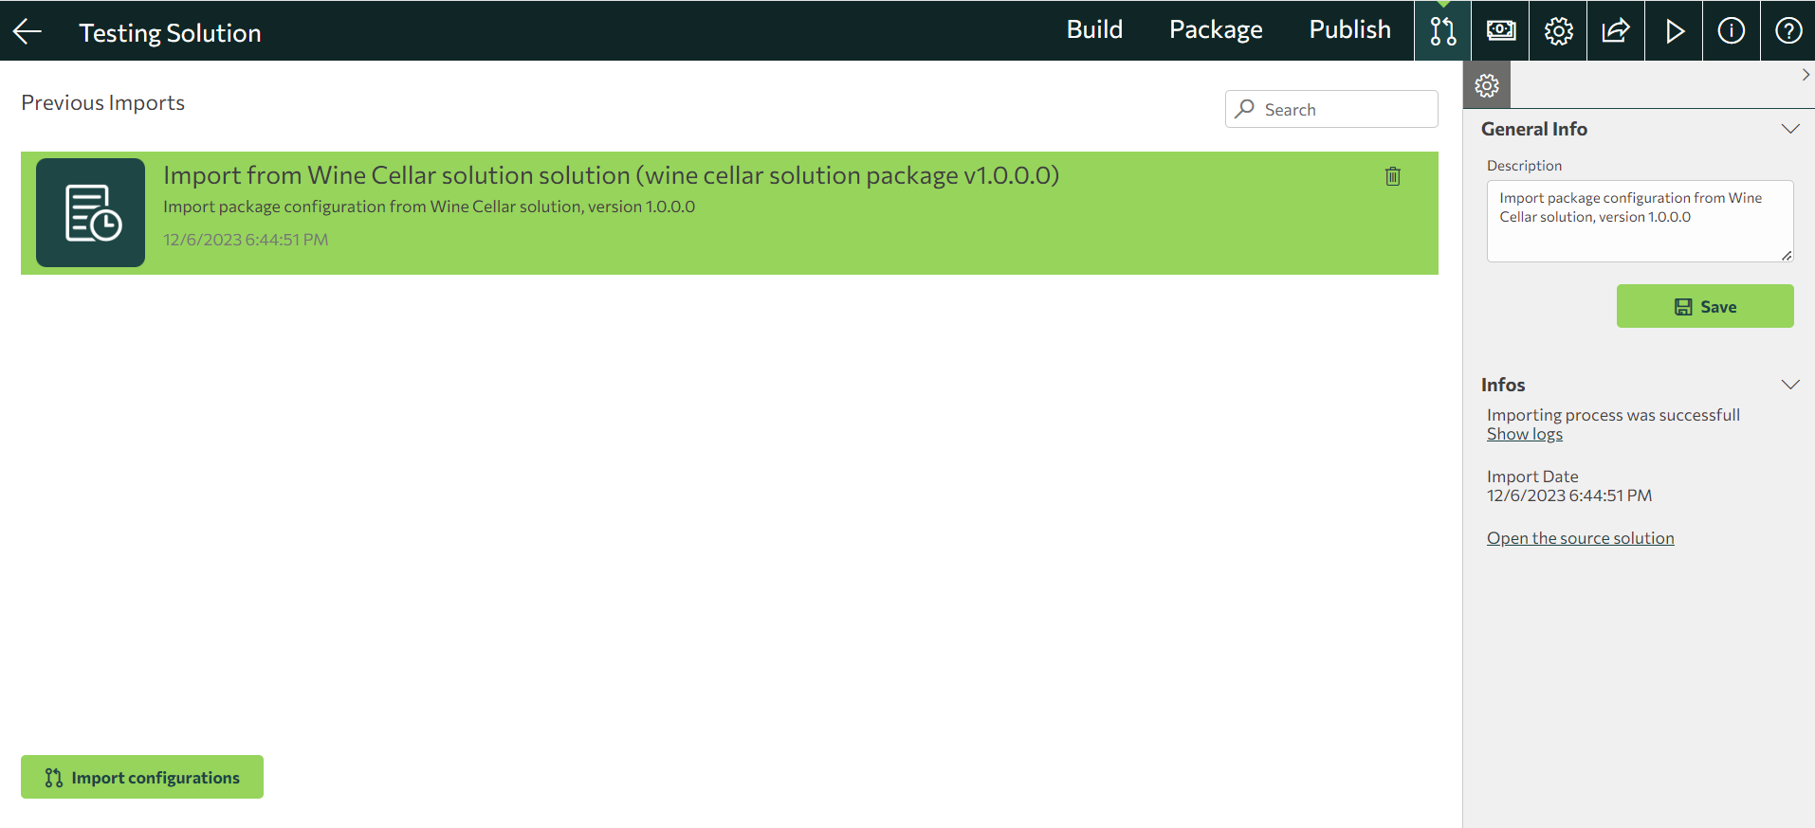
Task: Click the Search input field
Action: (1342, 110)
